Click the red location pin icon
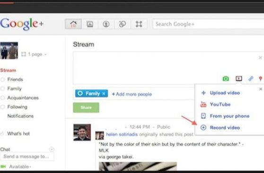The image size is (264, 173). (261, 78)
